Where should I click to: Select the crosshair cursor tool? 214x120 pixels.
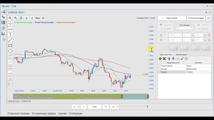pos(10,24)
